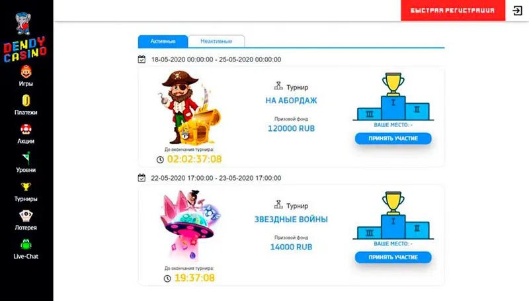The height and width of the screenshot is (301, 529).
Task: Click the pirate with treasure chest image
Action: point(189,107)
